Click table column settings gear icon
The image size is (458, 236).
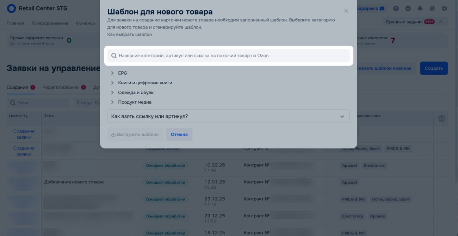441,119
